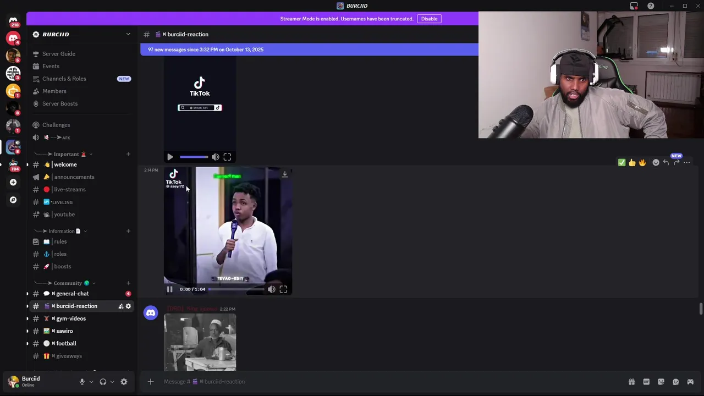Seek the upper video's progress bar

[x=194, y=157]
